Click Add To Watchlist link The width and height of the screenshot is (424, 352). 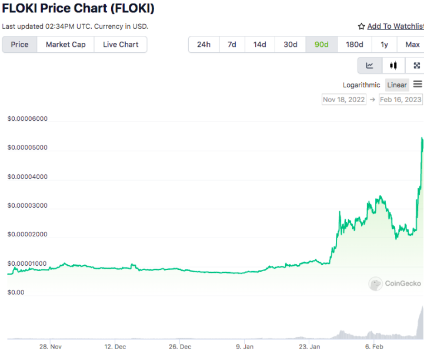tap(396, 26)
